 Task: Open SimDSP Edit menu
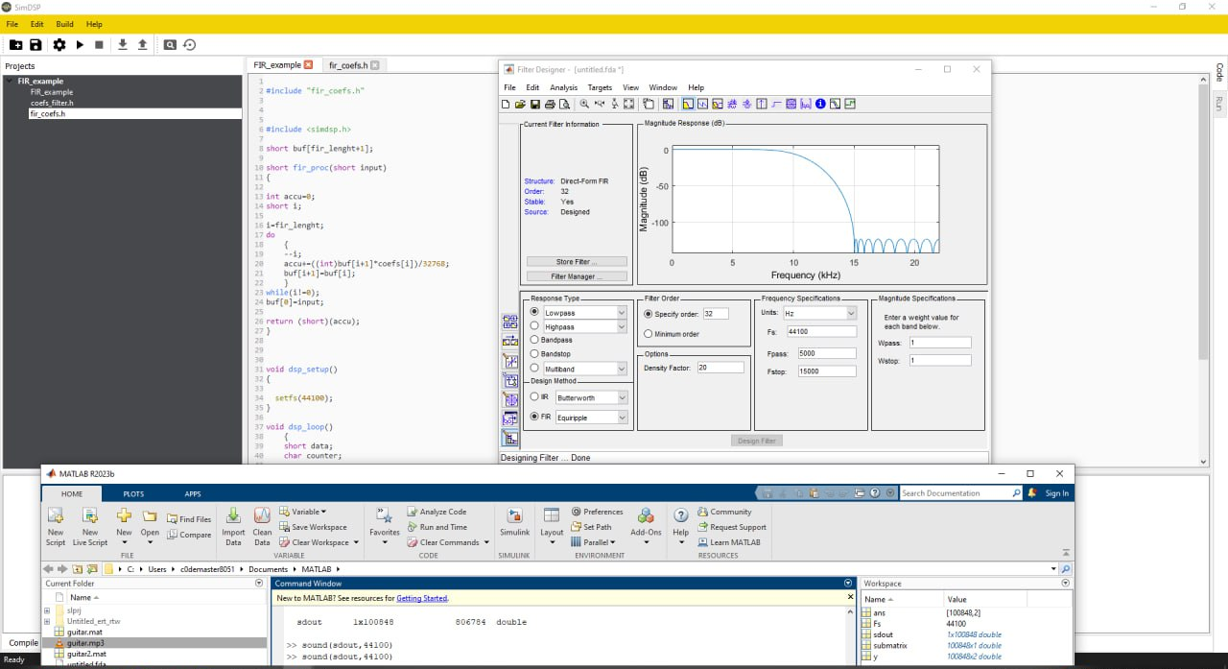click(36, 24)
